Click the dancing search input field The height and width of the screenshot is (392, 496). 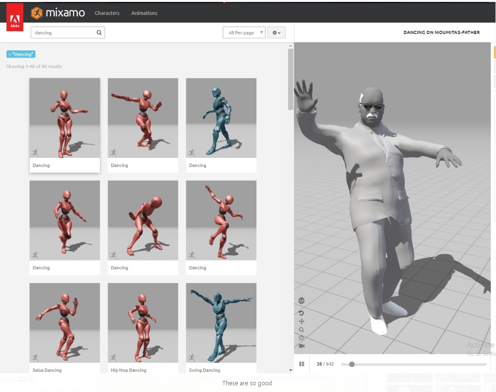point(63,33)
